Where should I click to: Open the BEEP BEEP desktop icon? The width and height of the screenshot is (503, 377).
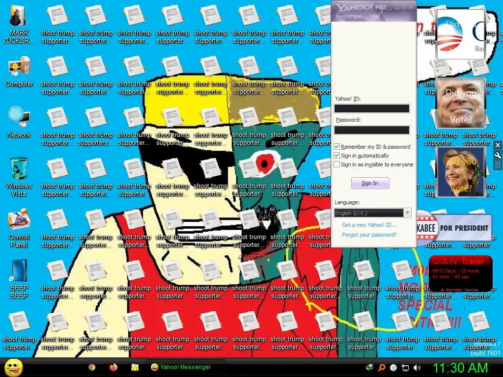click(x=19, y=279)
